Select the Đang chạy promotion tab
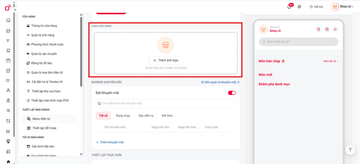360x164 pixels. pyautogui.click(x=123, y=116)
